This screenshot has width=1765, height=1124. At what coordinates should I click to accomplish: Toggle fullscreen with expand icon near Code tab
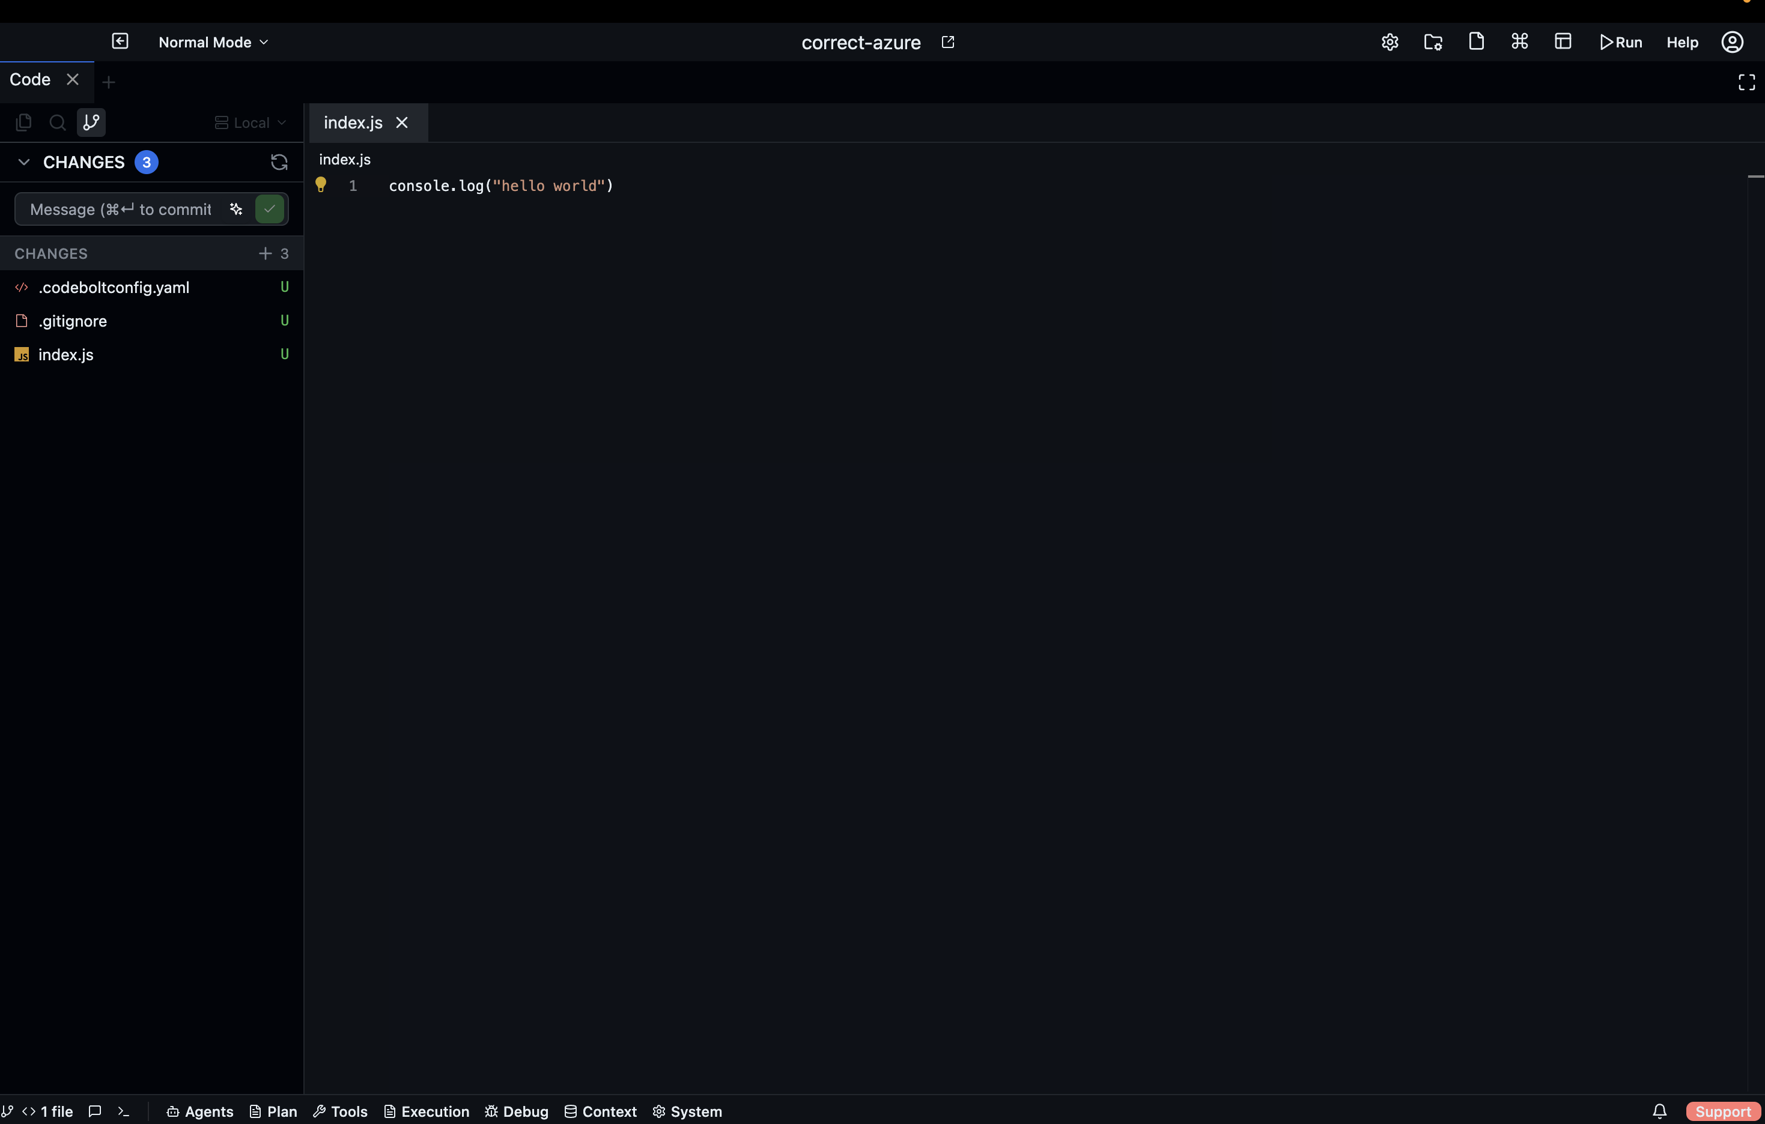click(x=1745, y=81)
